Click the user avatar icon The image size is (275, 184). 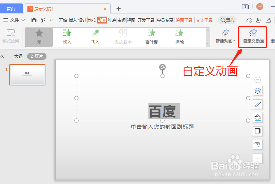259,7
